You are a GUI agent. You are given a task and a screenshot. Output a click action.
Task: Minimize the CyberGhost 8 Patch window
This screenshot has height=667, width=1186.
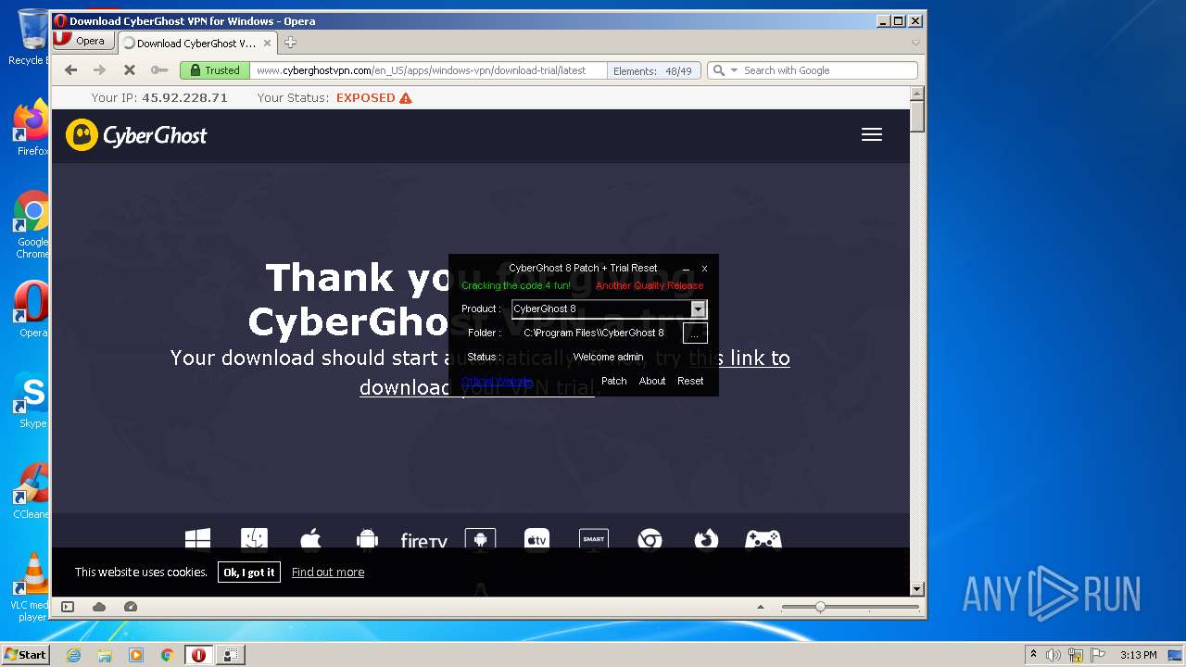coord(686,269)
